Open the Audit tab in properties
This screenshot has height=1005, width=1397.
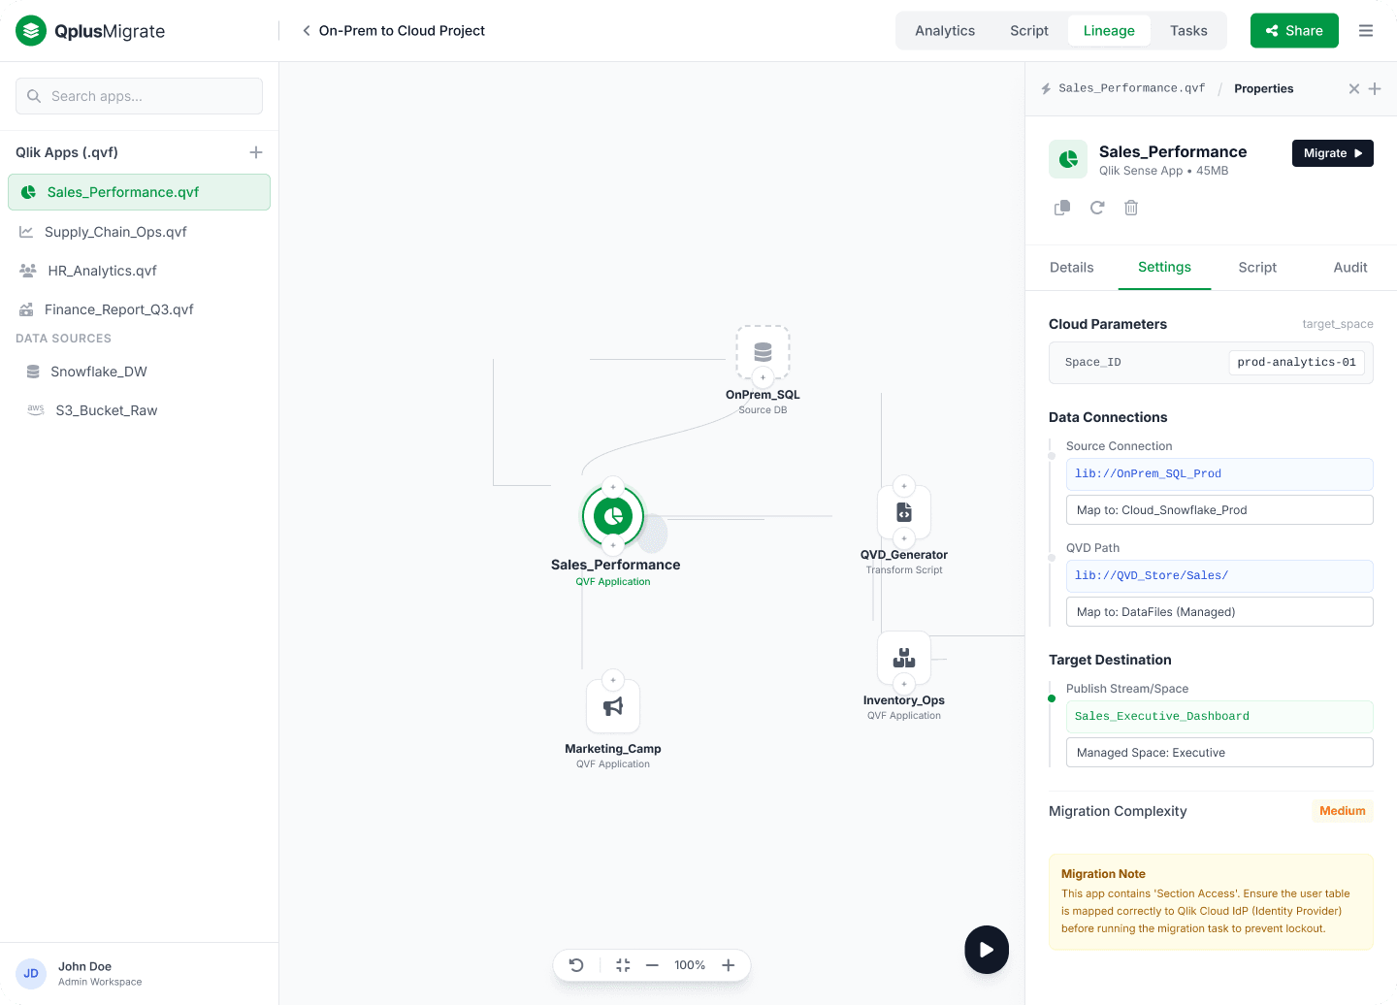(1349, 268)
